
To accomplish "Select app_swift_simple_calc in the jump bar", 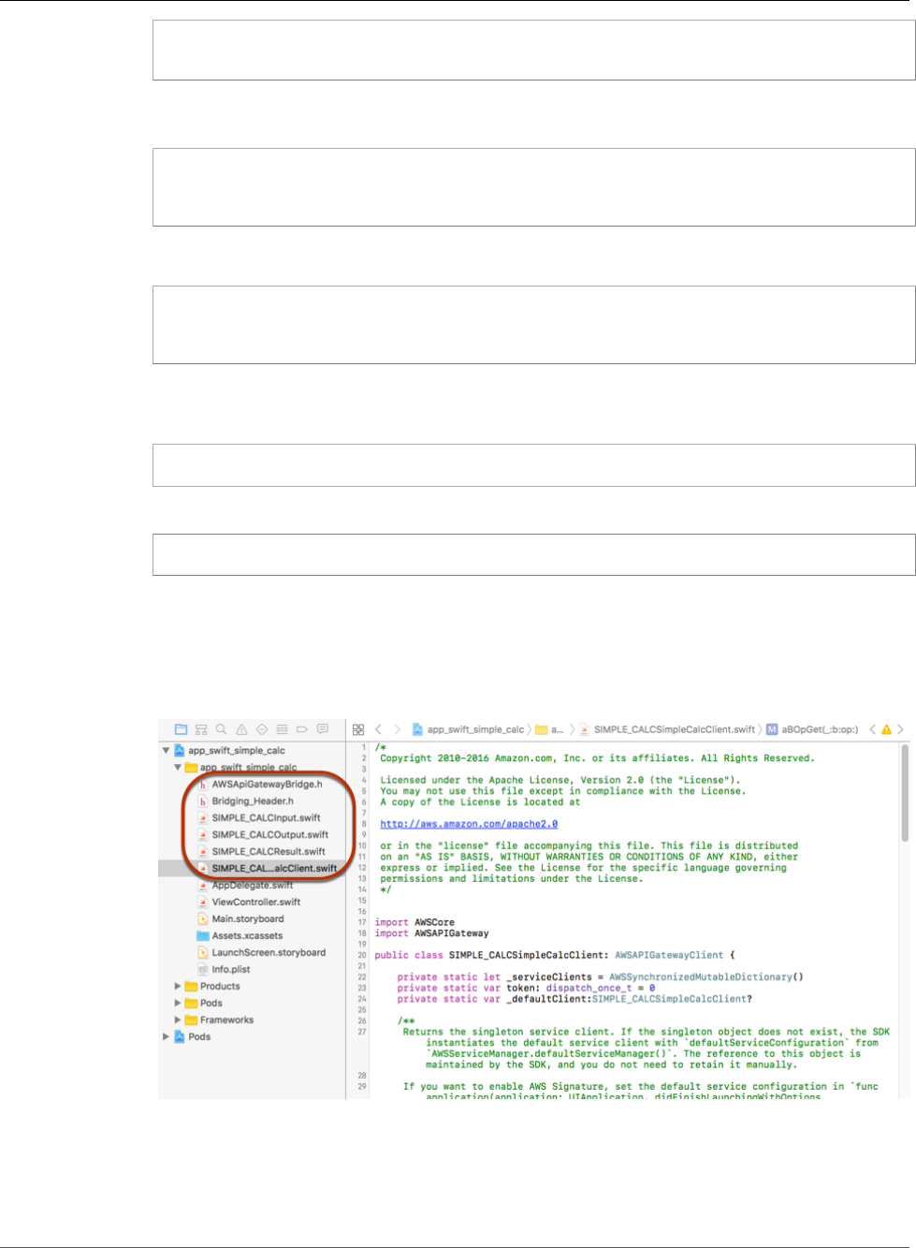I will [x=468, y=729].
